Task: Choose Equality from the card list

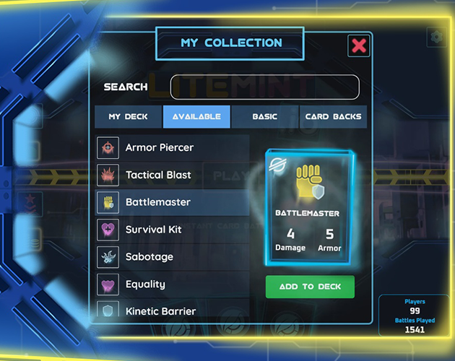Action: [x=172, y=284]
